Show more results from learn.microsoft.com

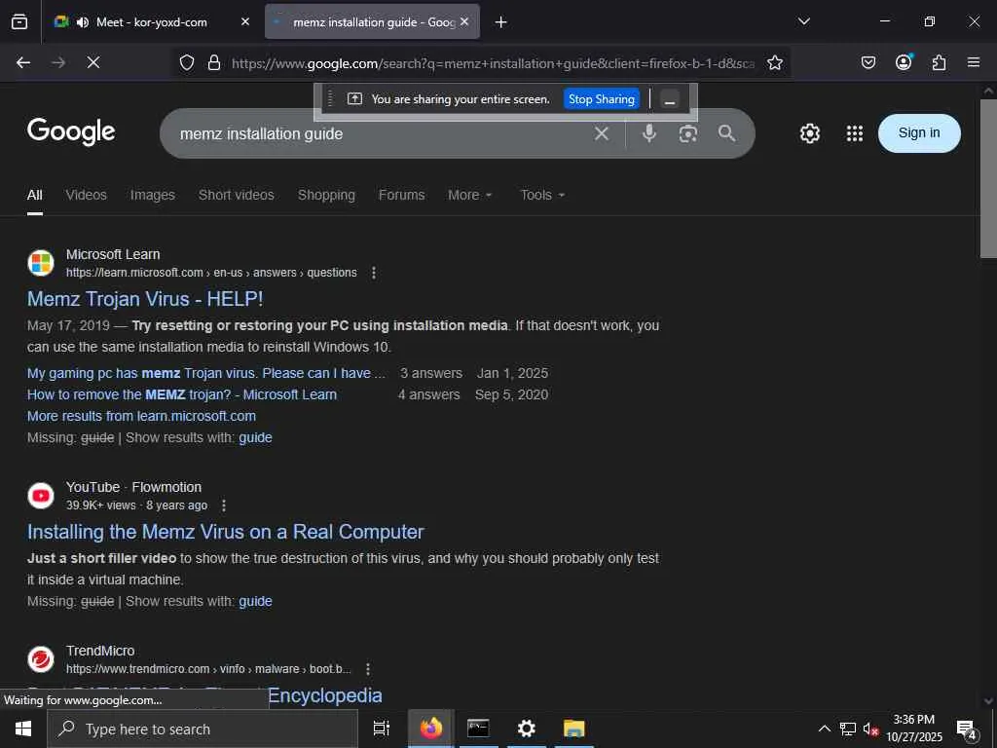[x=141, y=417]
